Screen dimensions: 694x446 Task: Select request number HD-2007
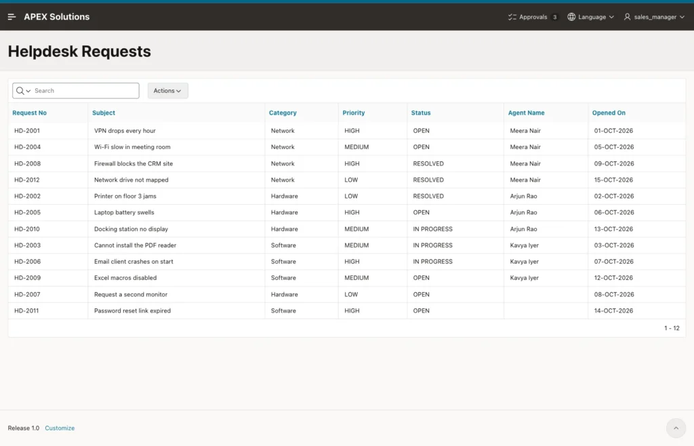27,294
